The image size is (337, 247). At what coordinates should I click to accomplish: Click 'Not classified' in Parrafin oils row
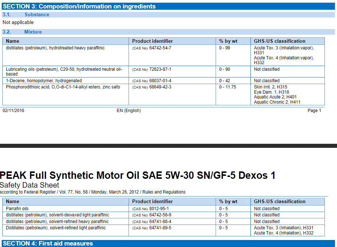click(x=267, y=209)
